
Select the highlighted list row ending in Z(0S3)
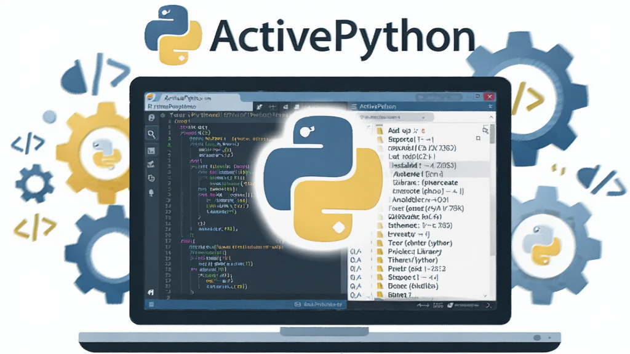coord(439,165)
